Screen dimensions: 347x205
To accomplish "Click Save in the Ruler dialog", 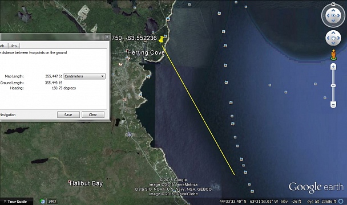I will pyautogui.click(x=68, y=114).
